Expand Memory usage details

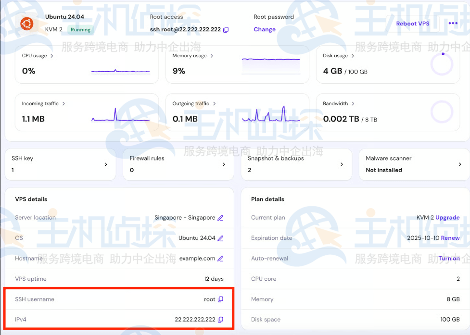(212, 56)
